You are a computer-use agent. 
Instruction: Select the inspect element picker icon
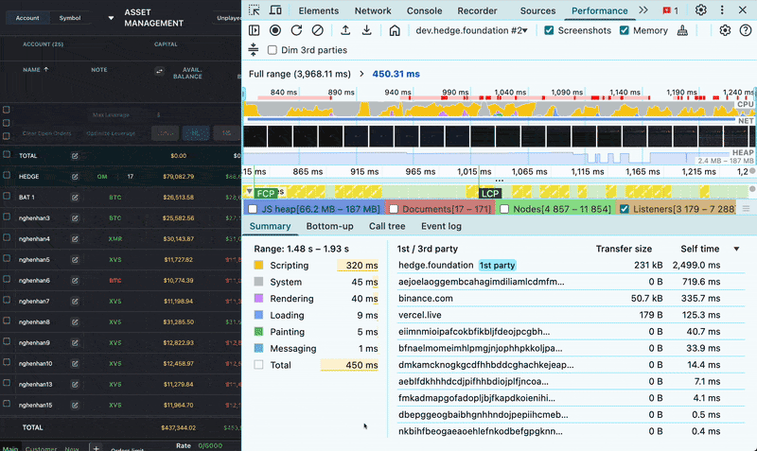(x=254, y=10)
